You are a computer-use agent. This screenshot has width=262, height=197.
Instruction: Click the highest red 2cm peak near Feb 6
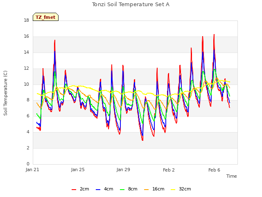click(214, 34)
